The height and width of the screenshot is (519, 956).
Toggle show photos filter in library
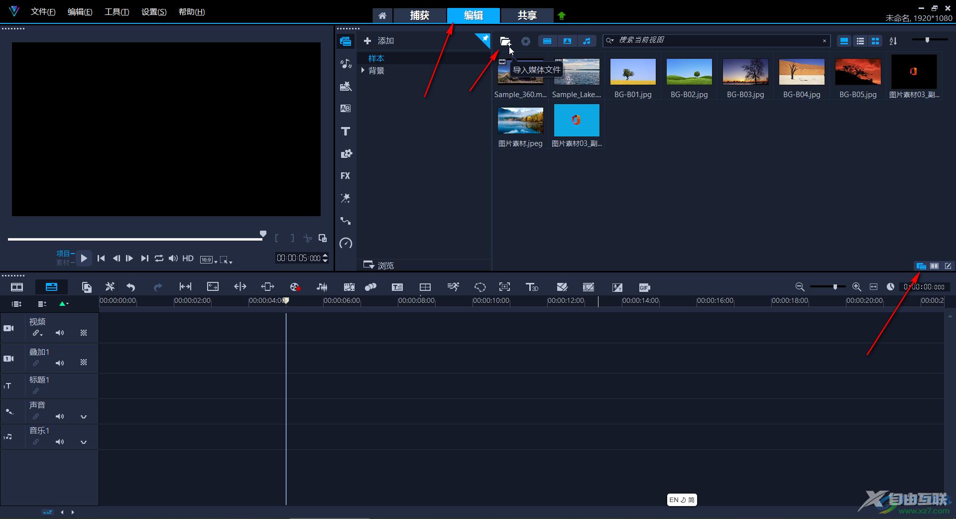567,41
